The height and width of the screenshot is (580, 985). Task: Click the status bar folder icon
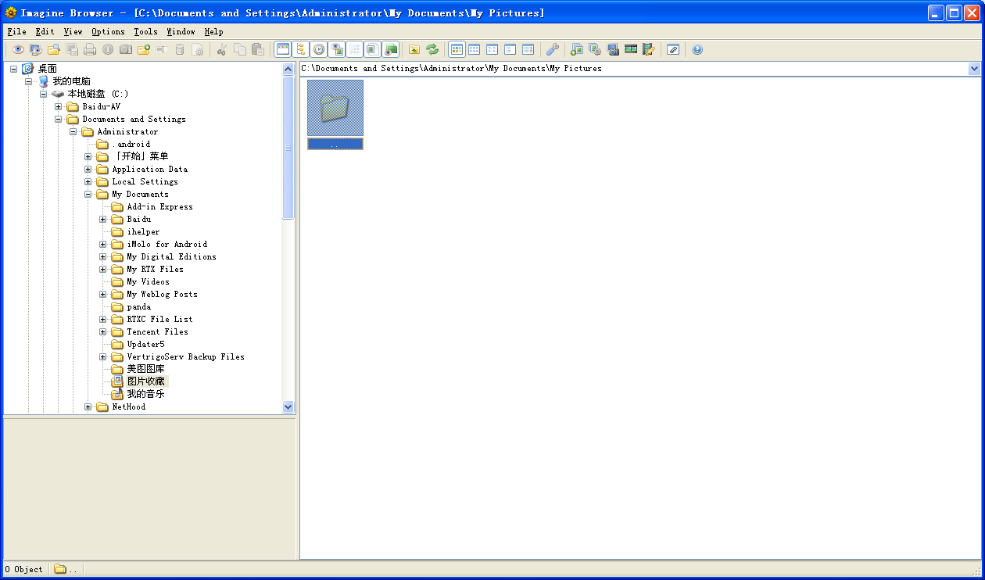(x=59, y=569)
